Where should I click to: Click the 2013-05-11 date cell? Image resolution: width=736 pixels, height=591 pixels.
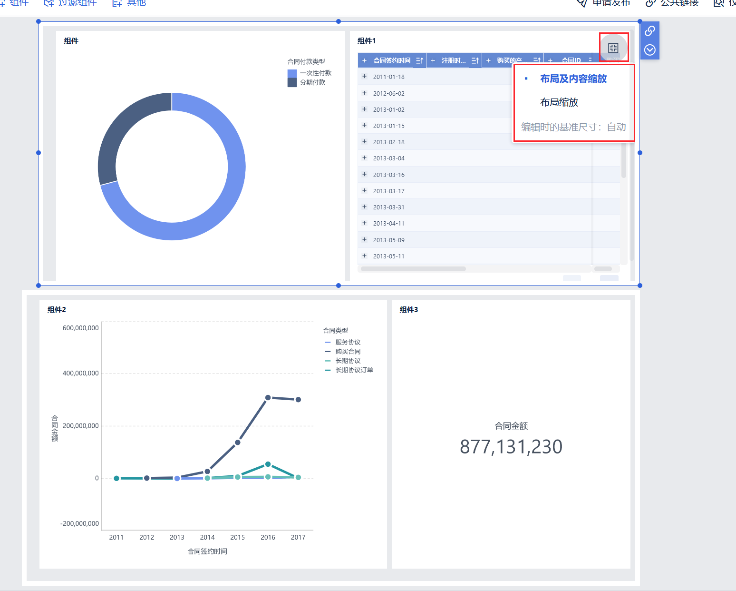pos(389,256)
